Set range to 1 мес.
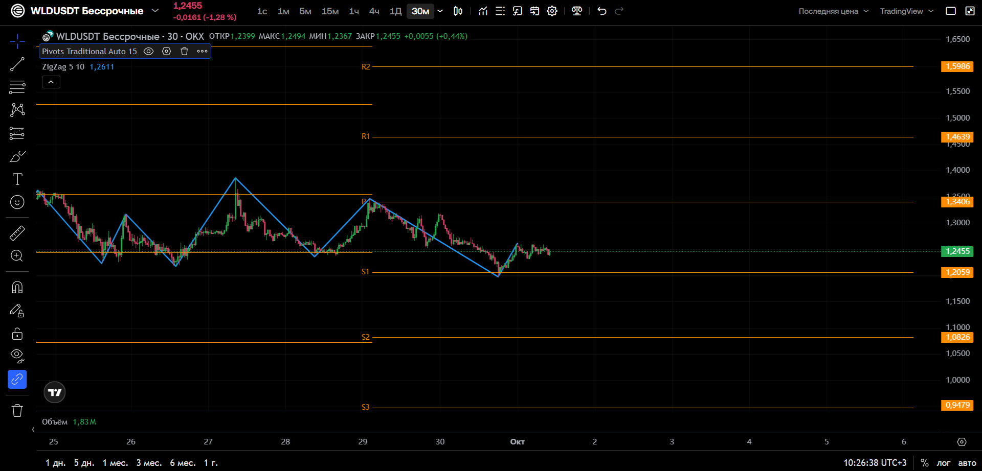982x471 pixels. [115, 463]
